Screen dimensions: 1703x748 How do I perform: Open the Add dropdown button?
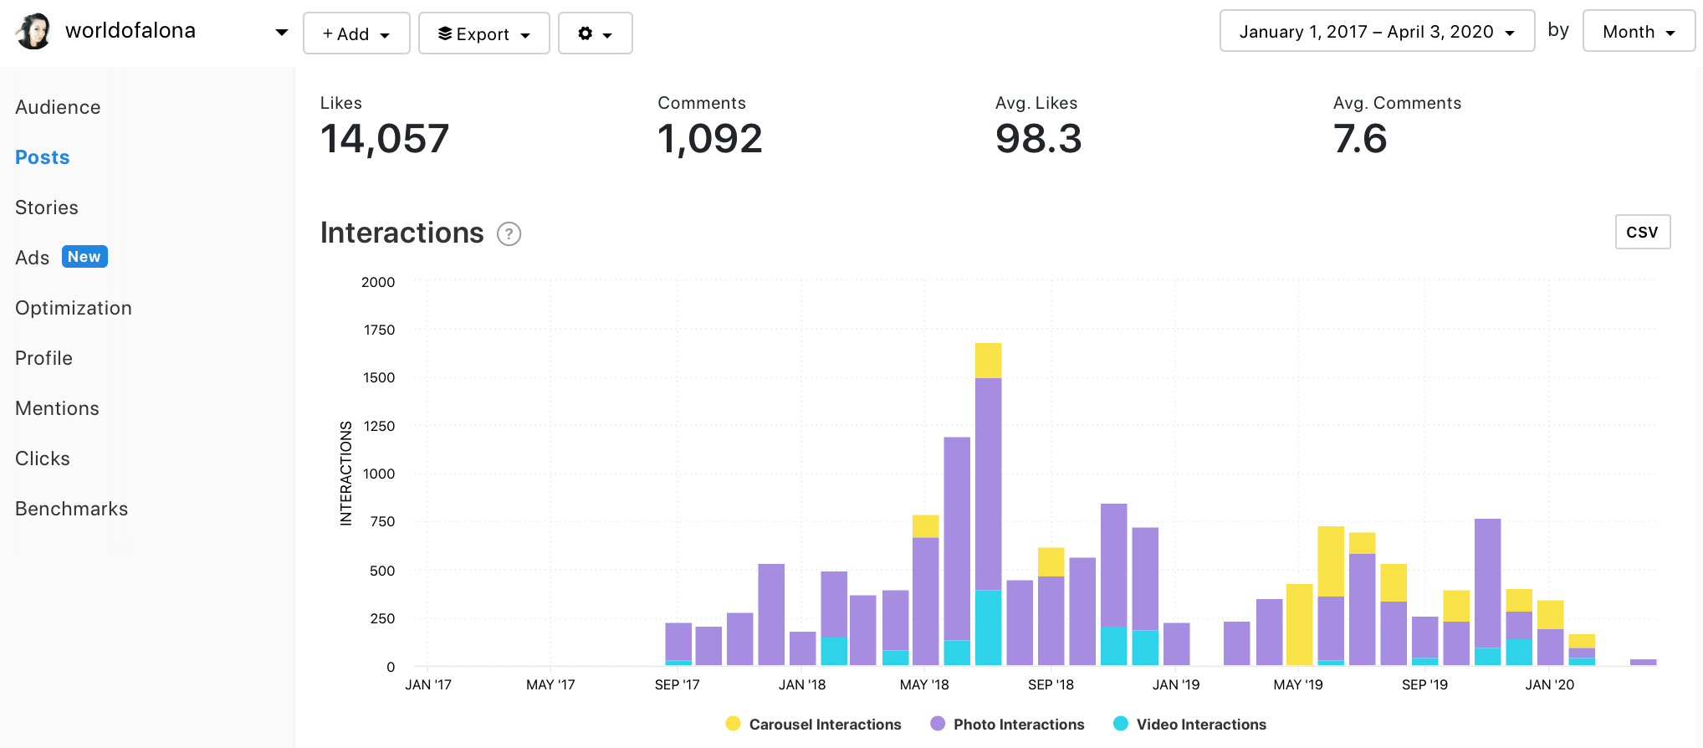tap(356, 33)
